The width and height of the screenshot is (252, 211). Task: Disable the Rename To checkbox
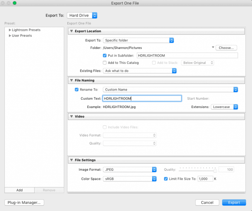76,90
